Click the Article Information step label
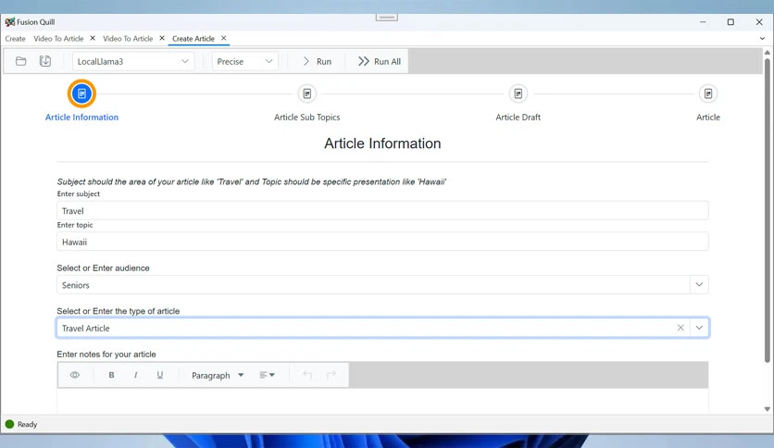Viewport: 774px width, 448px height. point(82,117)
